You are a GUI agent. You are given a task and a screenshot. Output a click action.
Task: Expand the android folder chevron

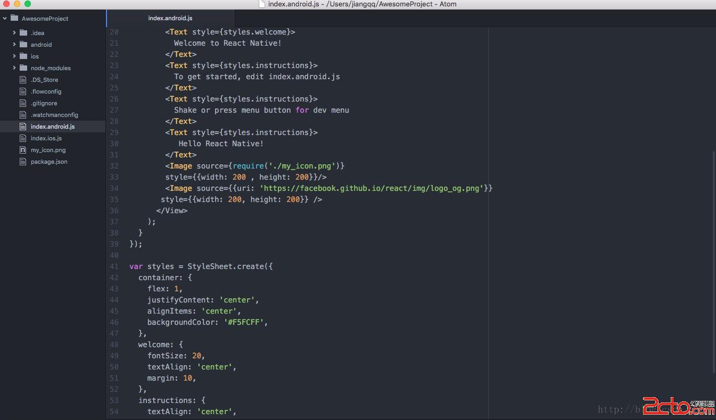click(14, 45)
